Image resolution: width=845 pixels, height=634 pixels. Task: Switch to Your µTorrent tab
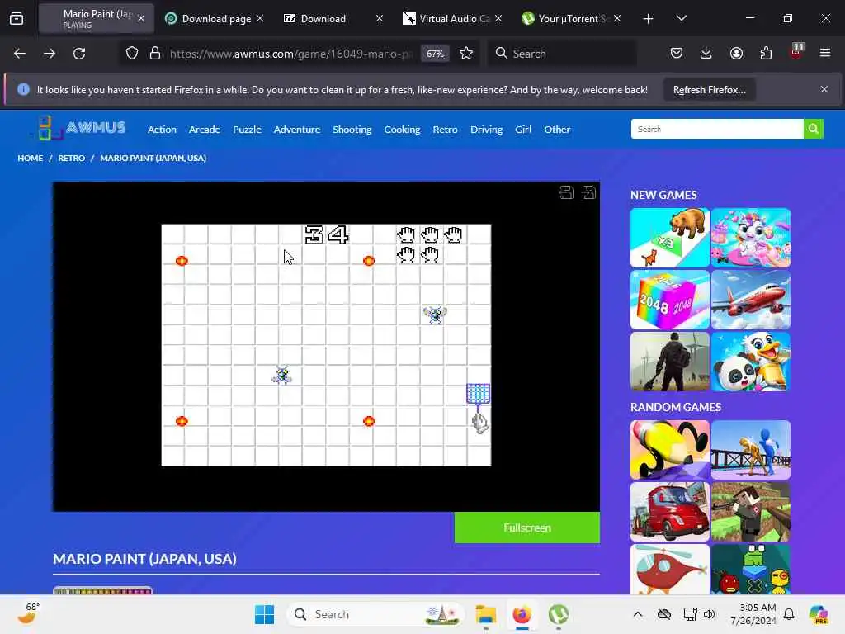(x=574, y=19)
